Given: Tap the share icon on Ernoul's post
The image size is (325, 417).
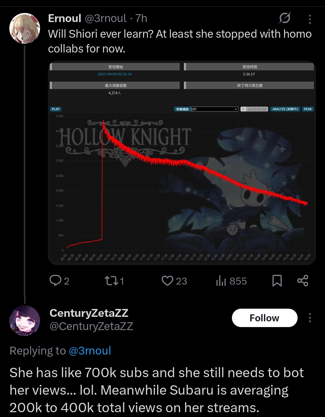Looking at the screenshot, I should [303, 281].
